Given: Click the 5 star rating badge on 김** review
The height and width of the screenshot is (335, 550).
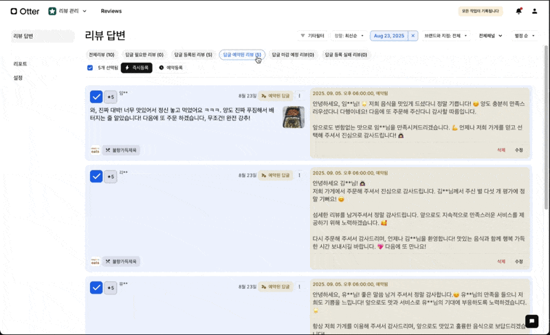Looking at the screenshot, I should point(111,177).
